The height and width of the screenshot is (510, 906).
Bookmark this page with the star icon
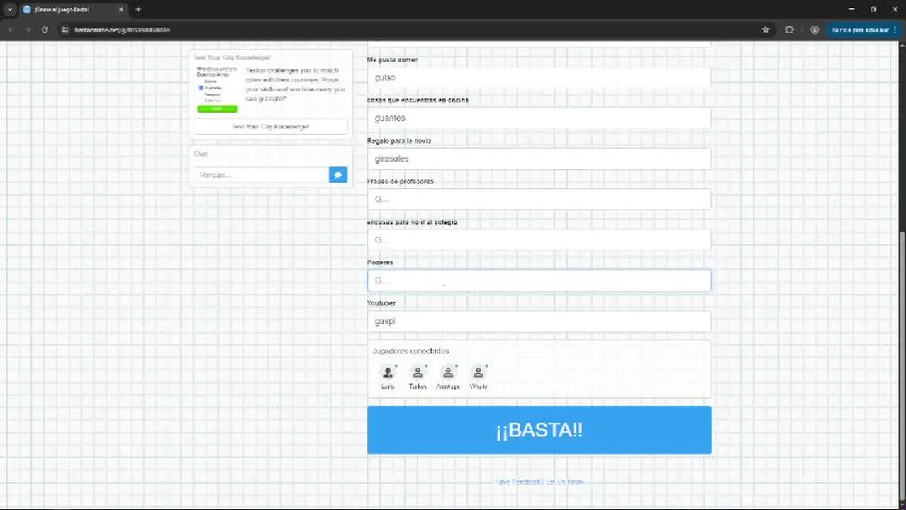click(766, 30)
